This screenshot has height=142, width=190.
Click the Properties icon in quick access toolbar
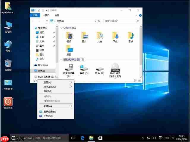(x=39, y=10)
